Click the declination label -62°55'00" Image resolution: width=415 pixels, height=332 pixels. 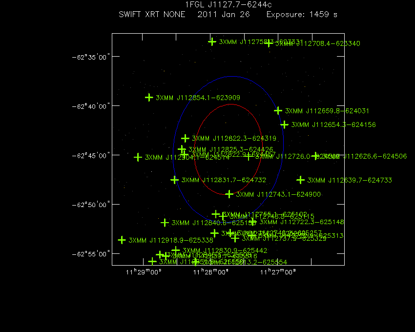click(91, 254)
